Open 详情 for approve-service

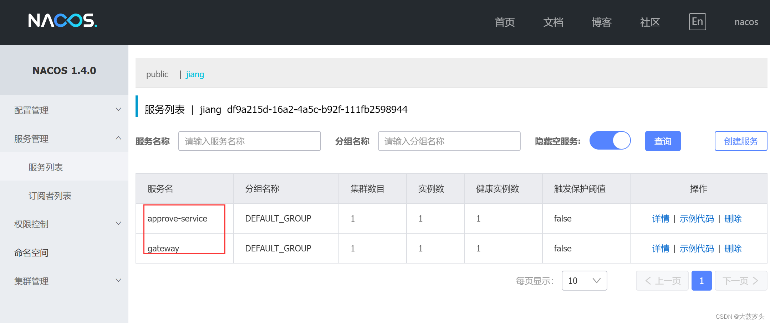(661, 218)
